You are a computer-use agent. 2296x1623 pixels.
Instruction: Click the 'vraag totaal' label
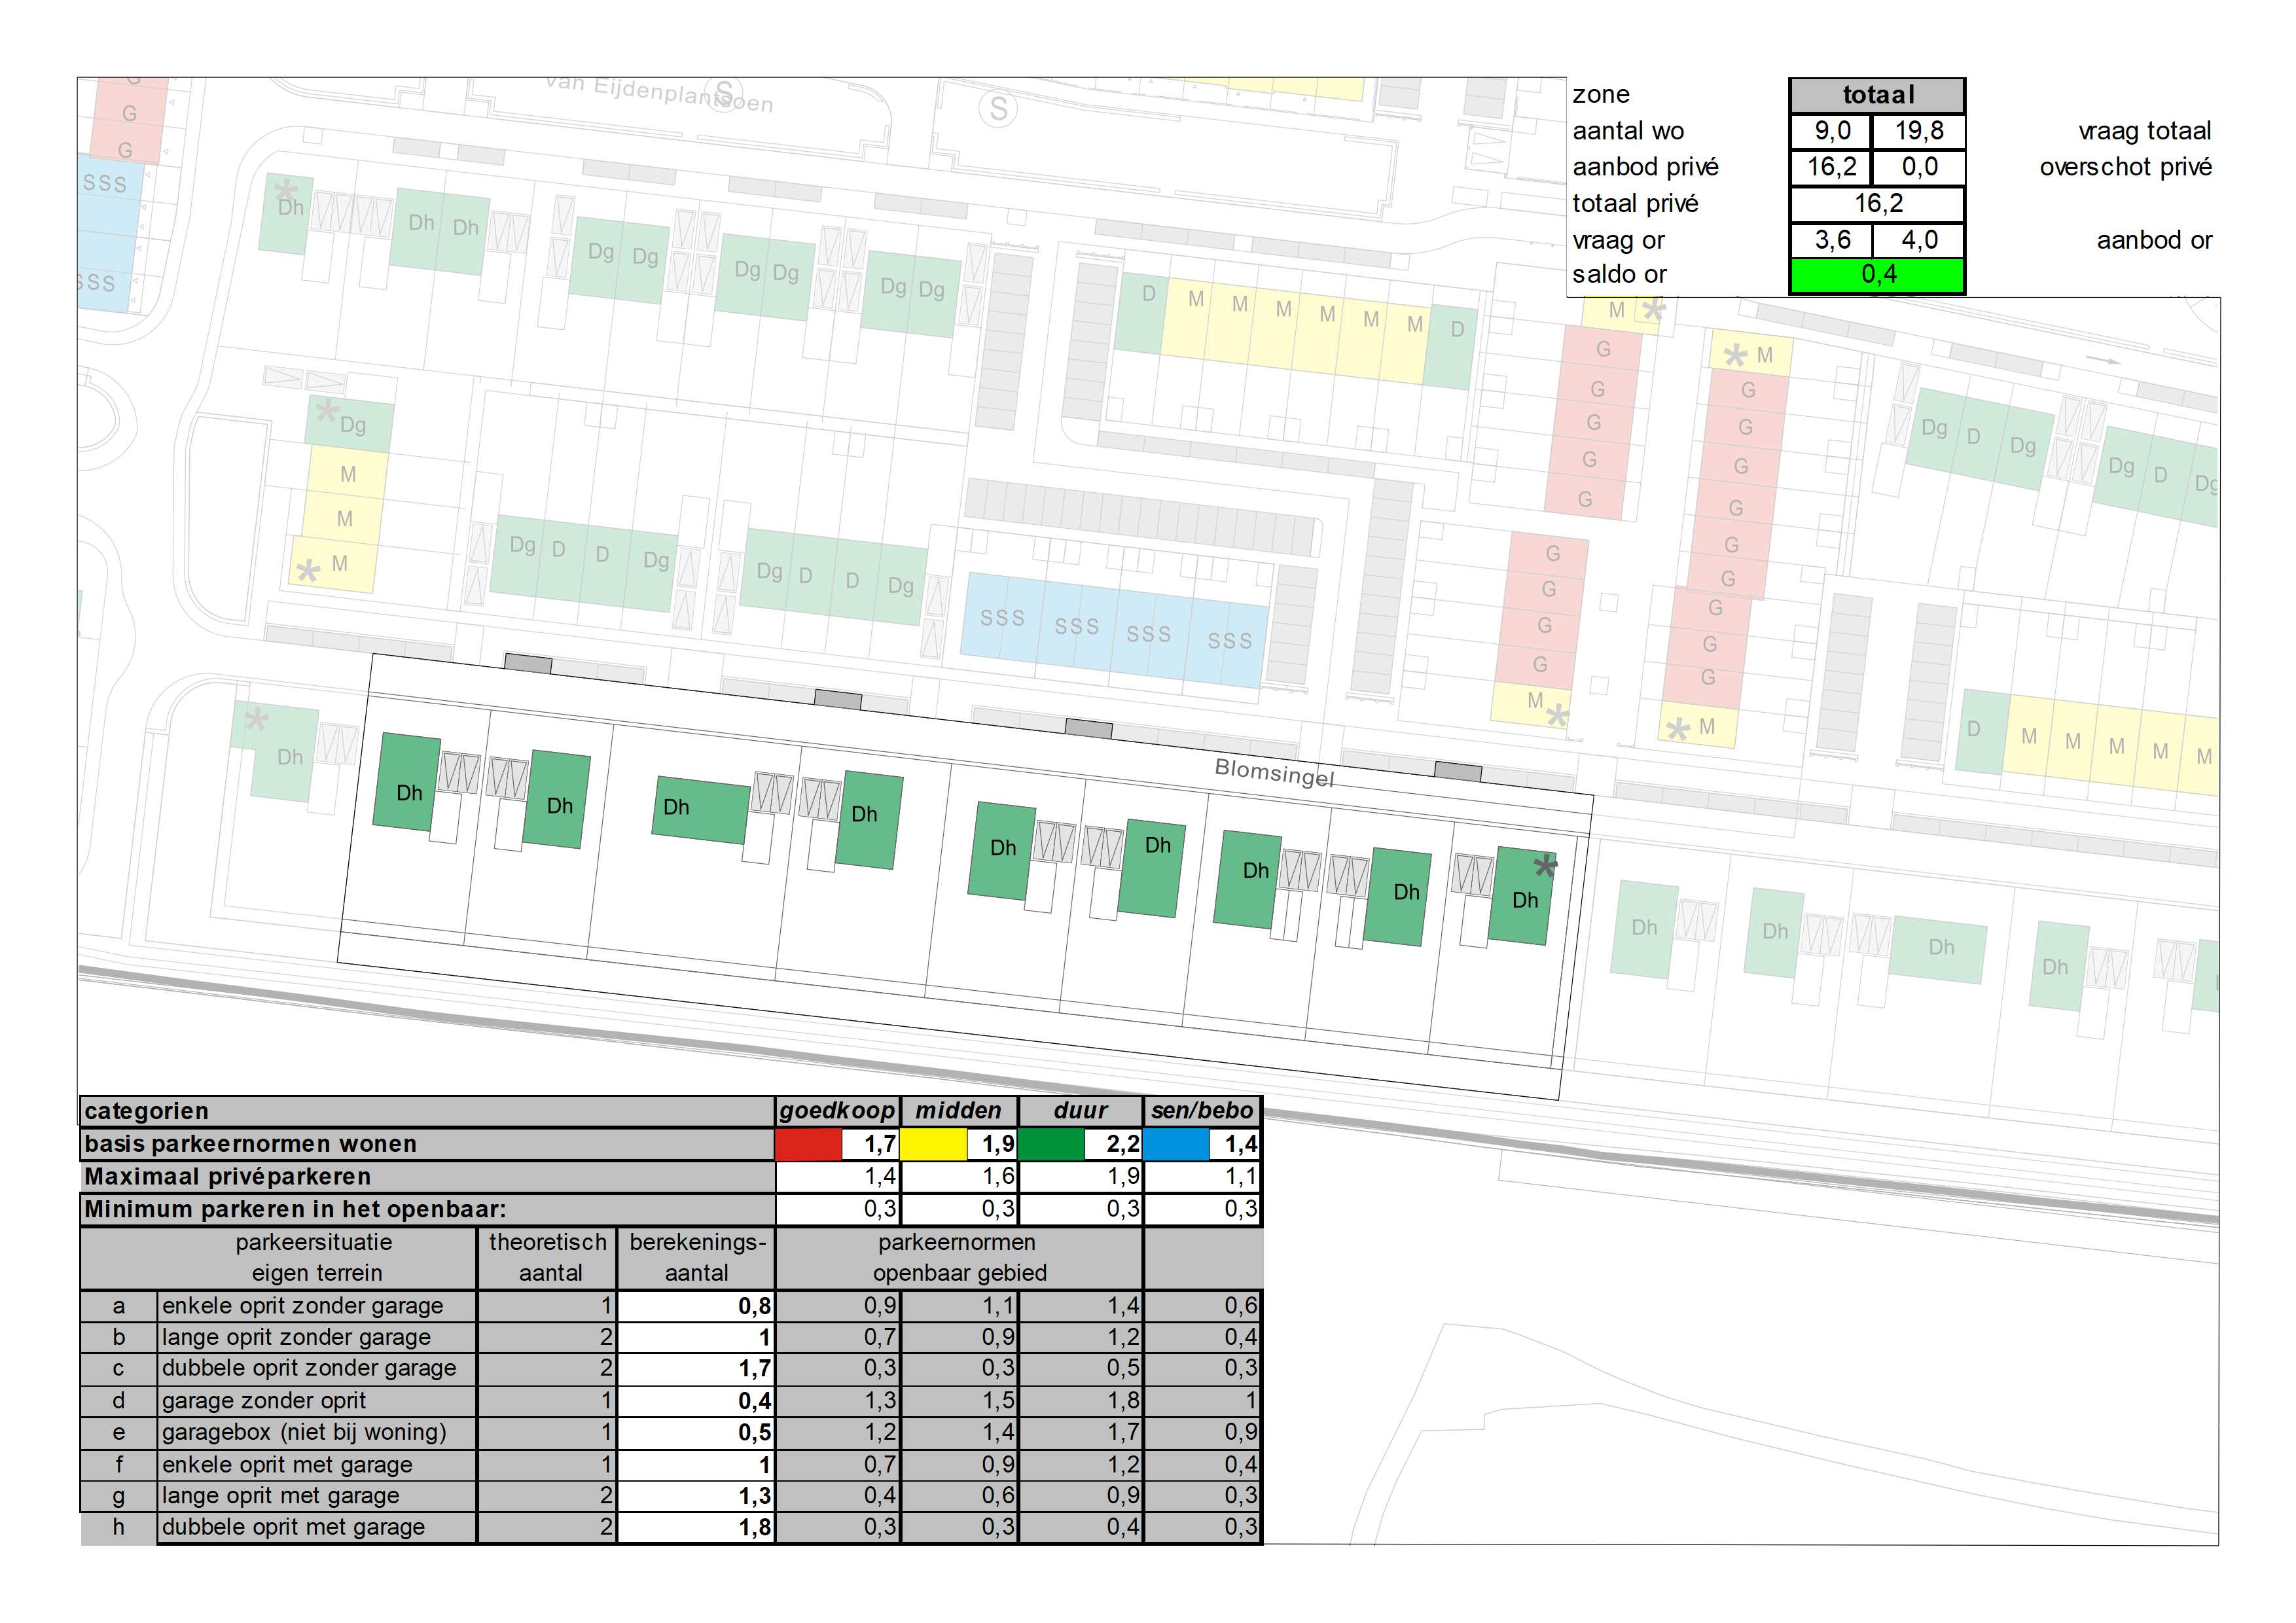coord(2145,131)
